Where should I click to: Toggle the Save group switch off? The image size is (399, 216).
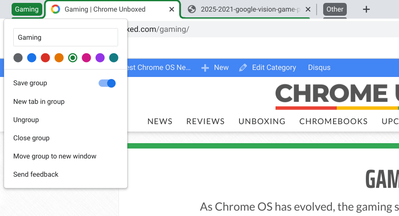coord(107,83)
